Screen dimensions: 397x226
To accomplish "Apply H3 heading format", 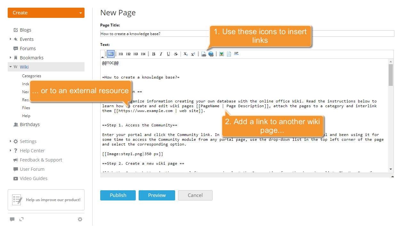I will click(136, 54).
